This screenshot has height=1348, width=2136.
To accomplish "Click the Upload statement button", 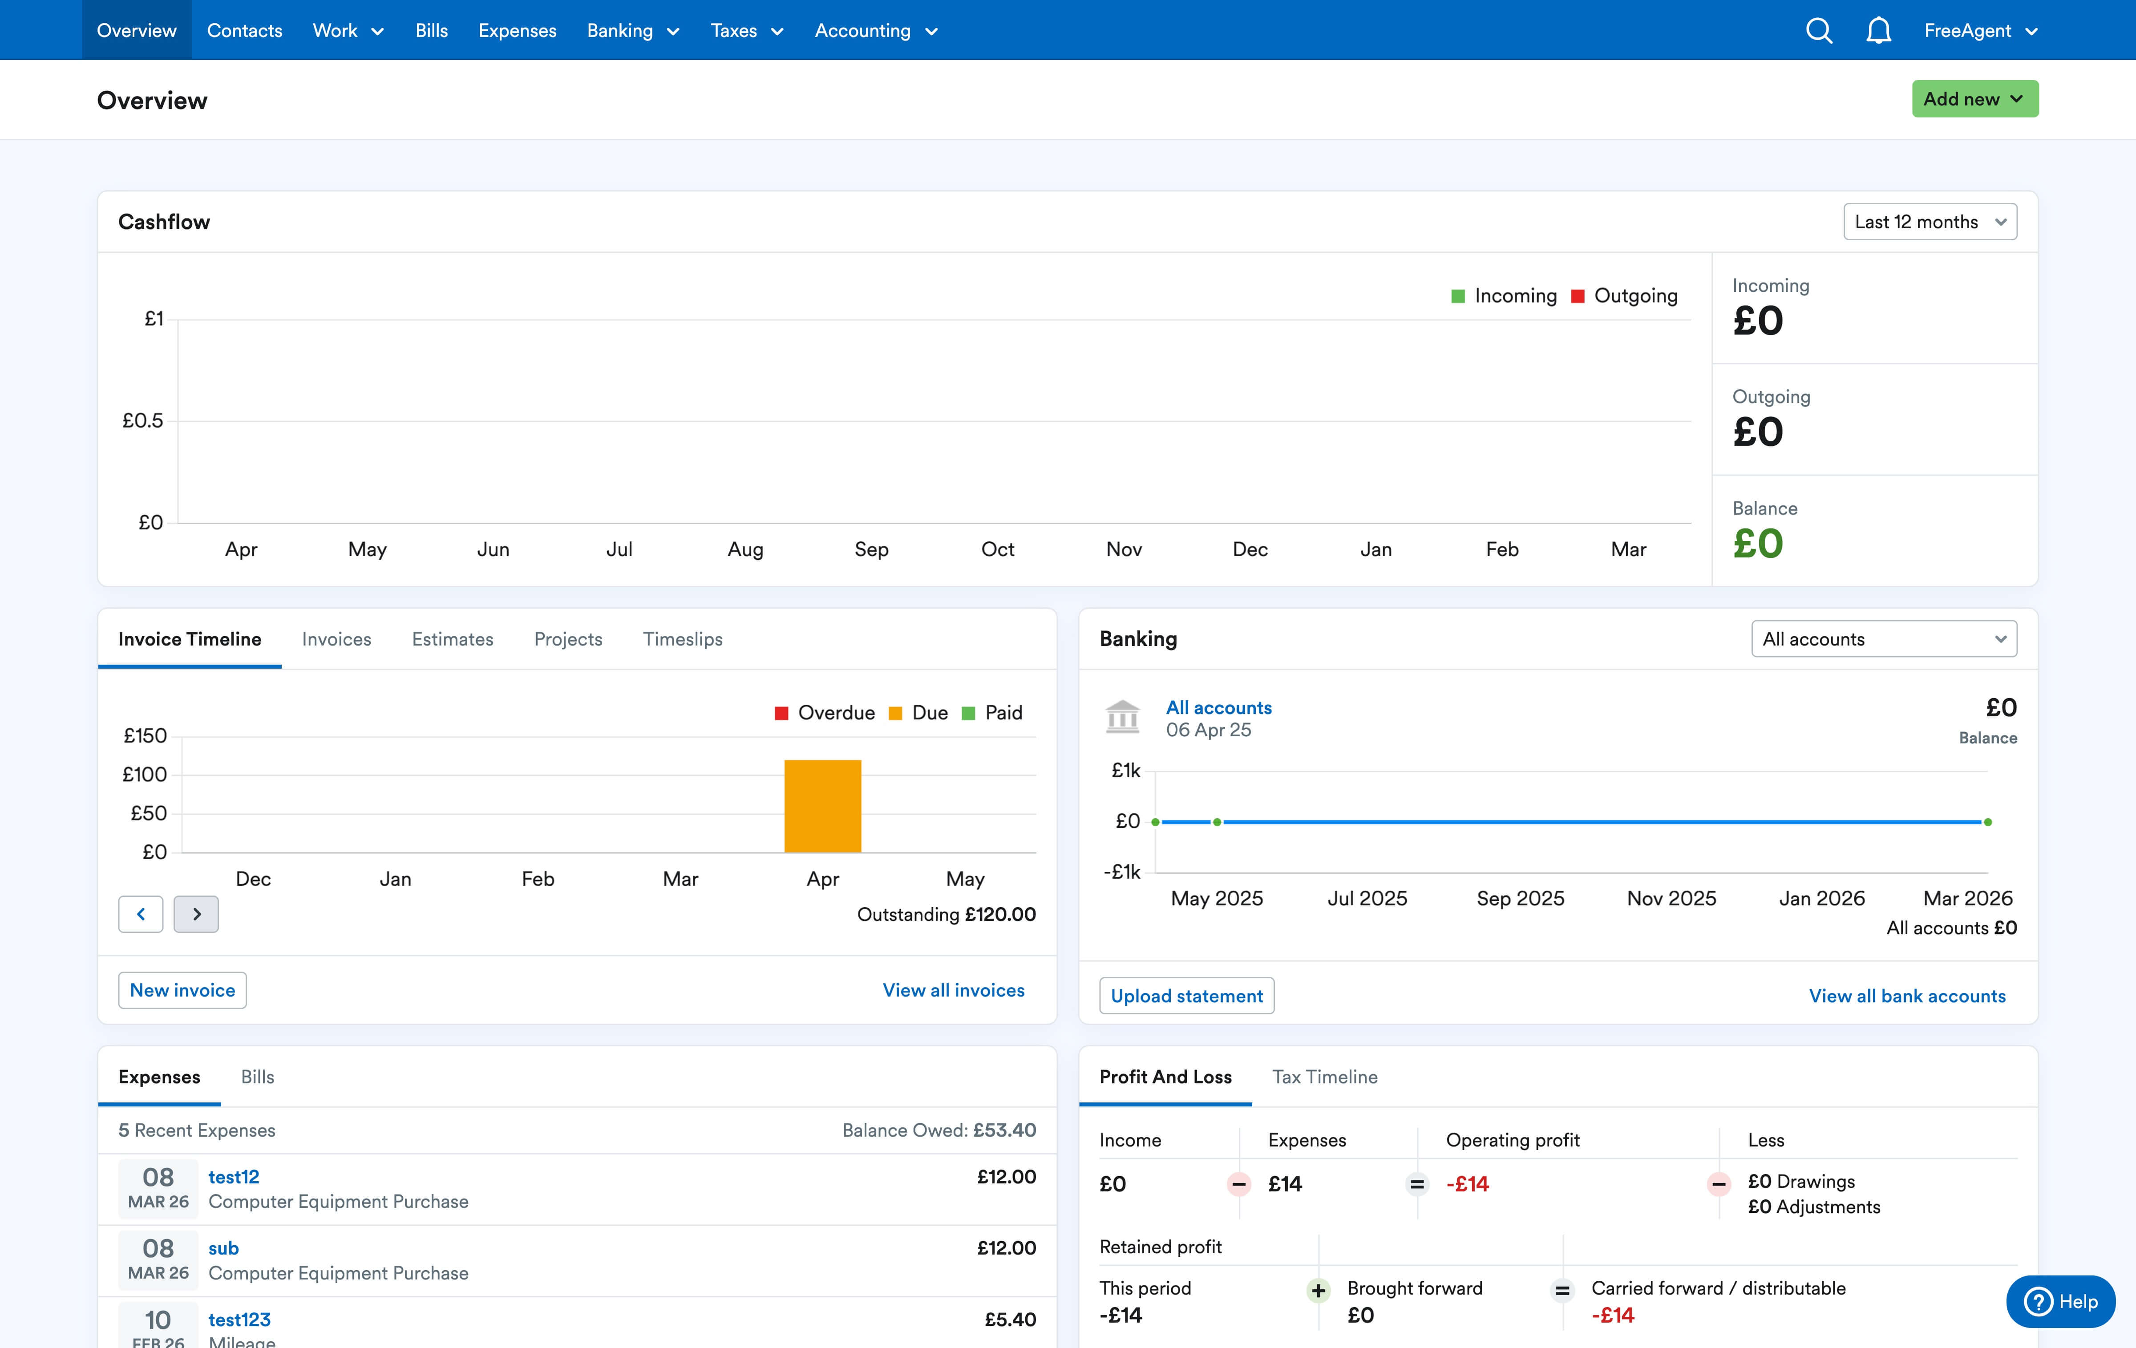I will point(1186,995).
